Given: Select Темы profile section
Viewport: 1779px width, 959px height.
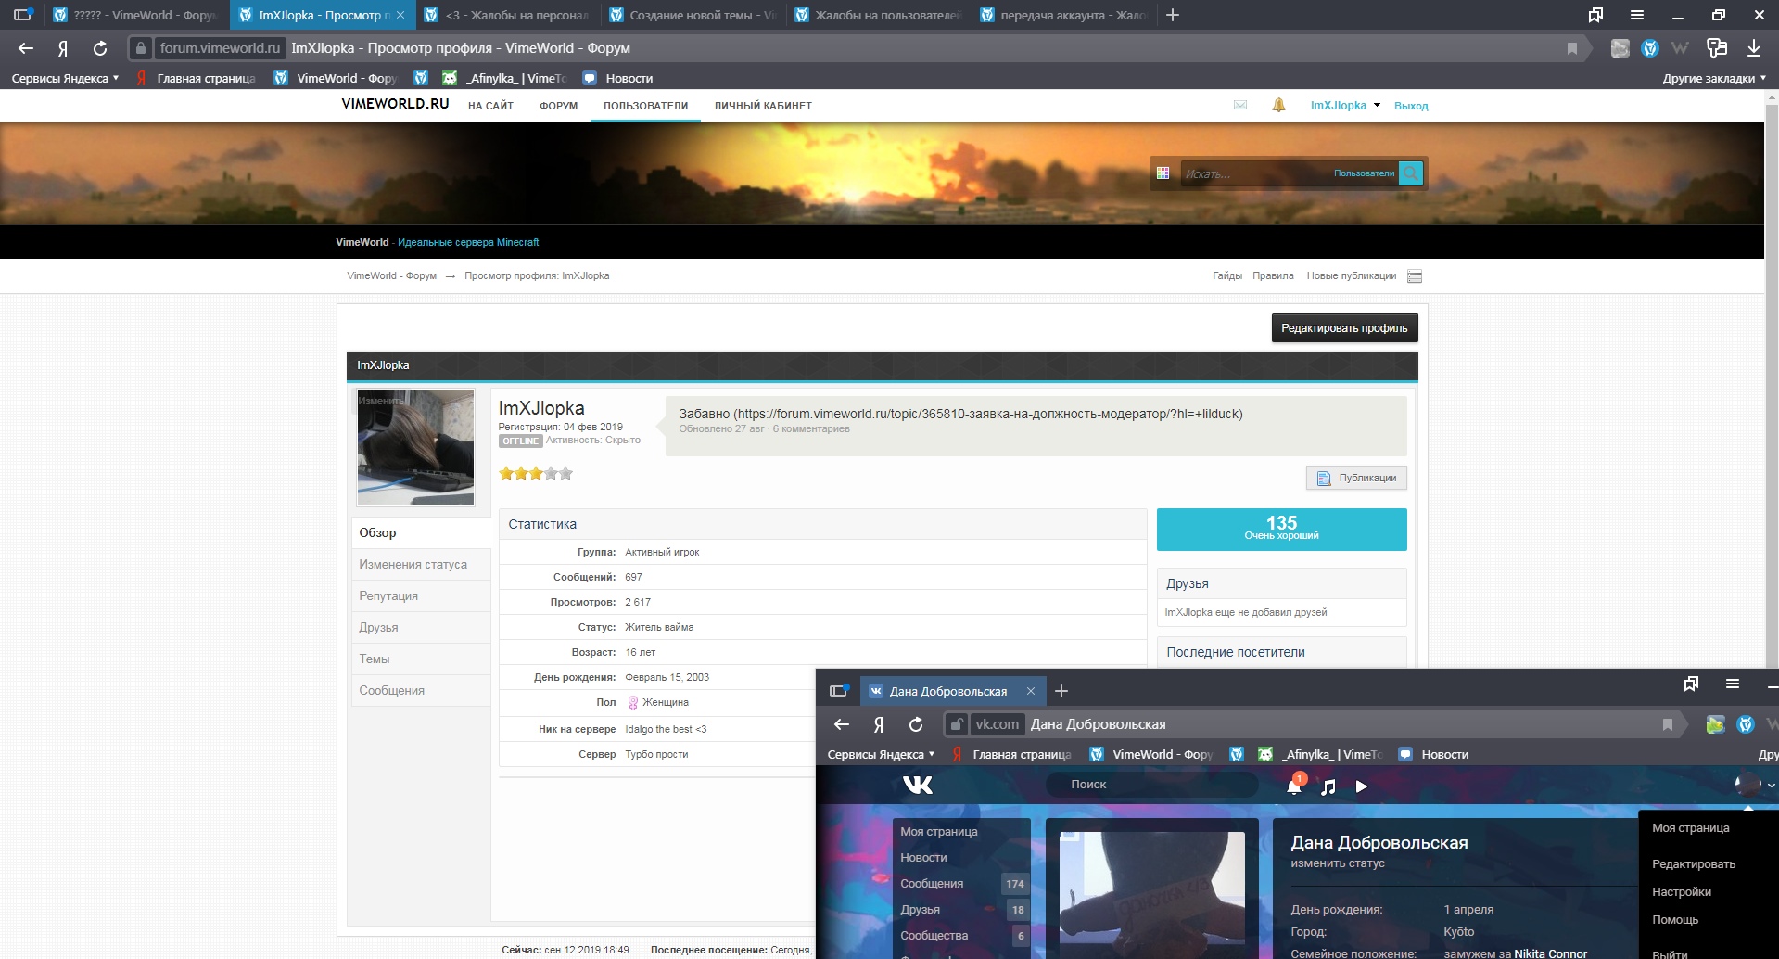Looking at the screenshot, I should pyautogui.click(x=422, y=659).
